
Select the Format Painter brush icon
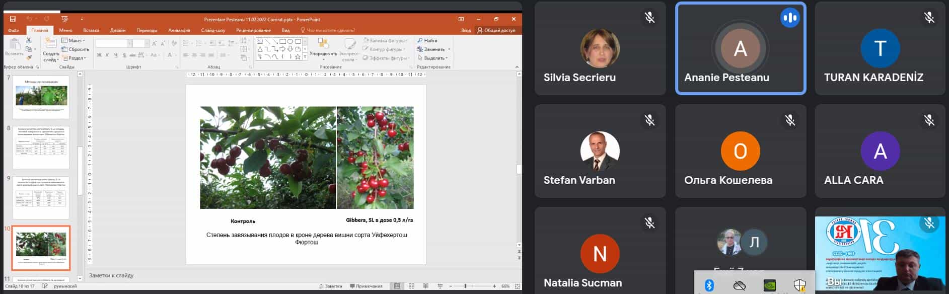click(29, 57)
